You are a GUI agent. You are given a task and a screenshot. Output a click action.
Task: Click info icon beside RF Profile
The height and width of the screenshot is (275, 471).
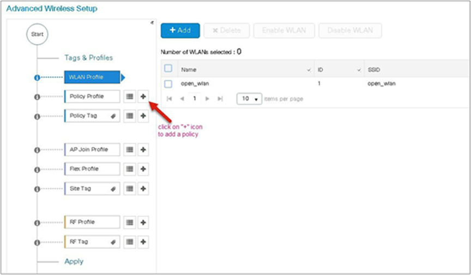coord(37,223)
